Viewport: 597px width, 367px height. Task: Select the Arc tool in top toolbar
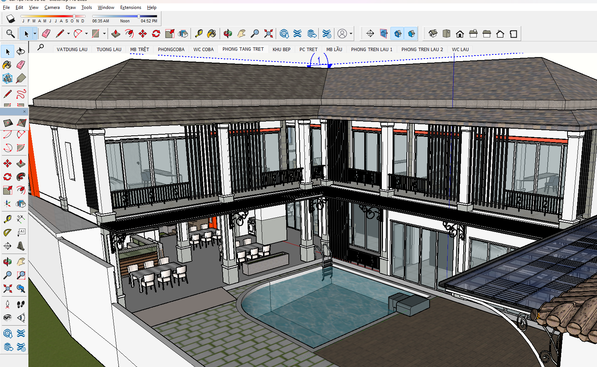pyautogui.click(x=78, y=34)
